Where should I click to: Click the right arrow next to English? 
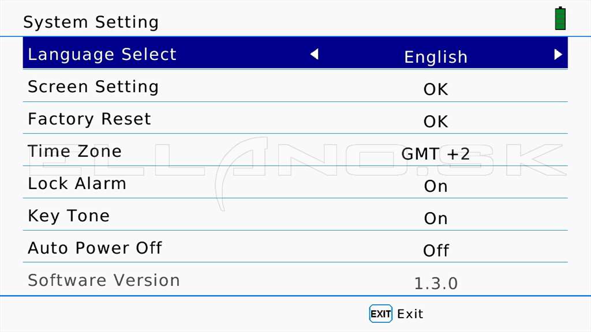[558, 55]
